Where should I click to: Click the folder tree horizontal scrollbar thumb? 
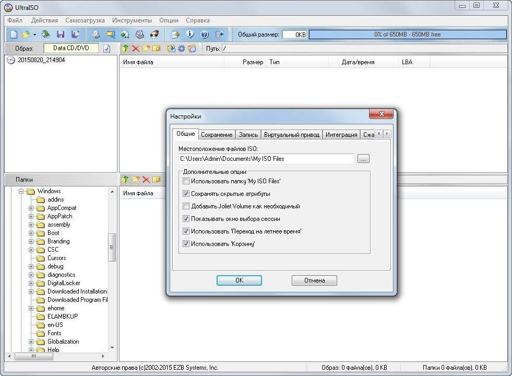pos(34,356)
